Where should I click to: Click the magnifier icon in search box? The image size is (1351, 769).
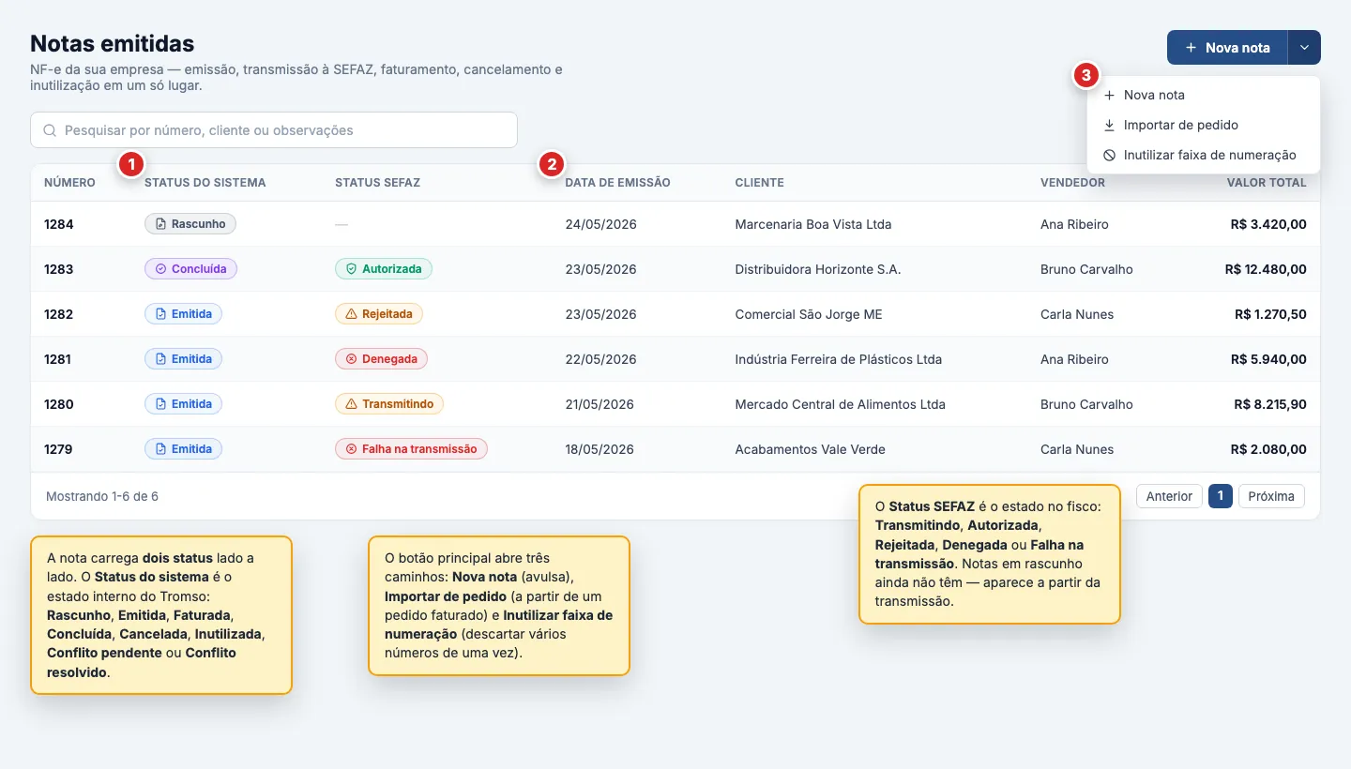point(50,130)
